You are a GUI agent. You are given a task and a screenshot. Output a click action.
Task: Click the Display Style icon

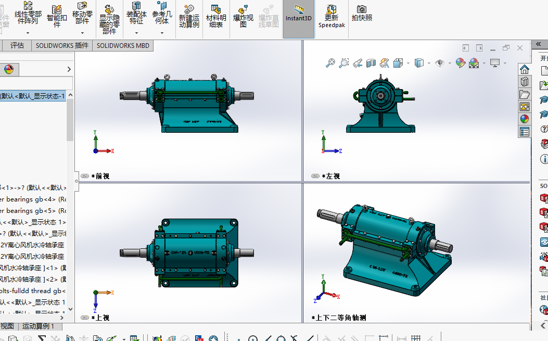pyautogui.click(x=419, y=63)
